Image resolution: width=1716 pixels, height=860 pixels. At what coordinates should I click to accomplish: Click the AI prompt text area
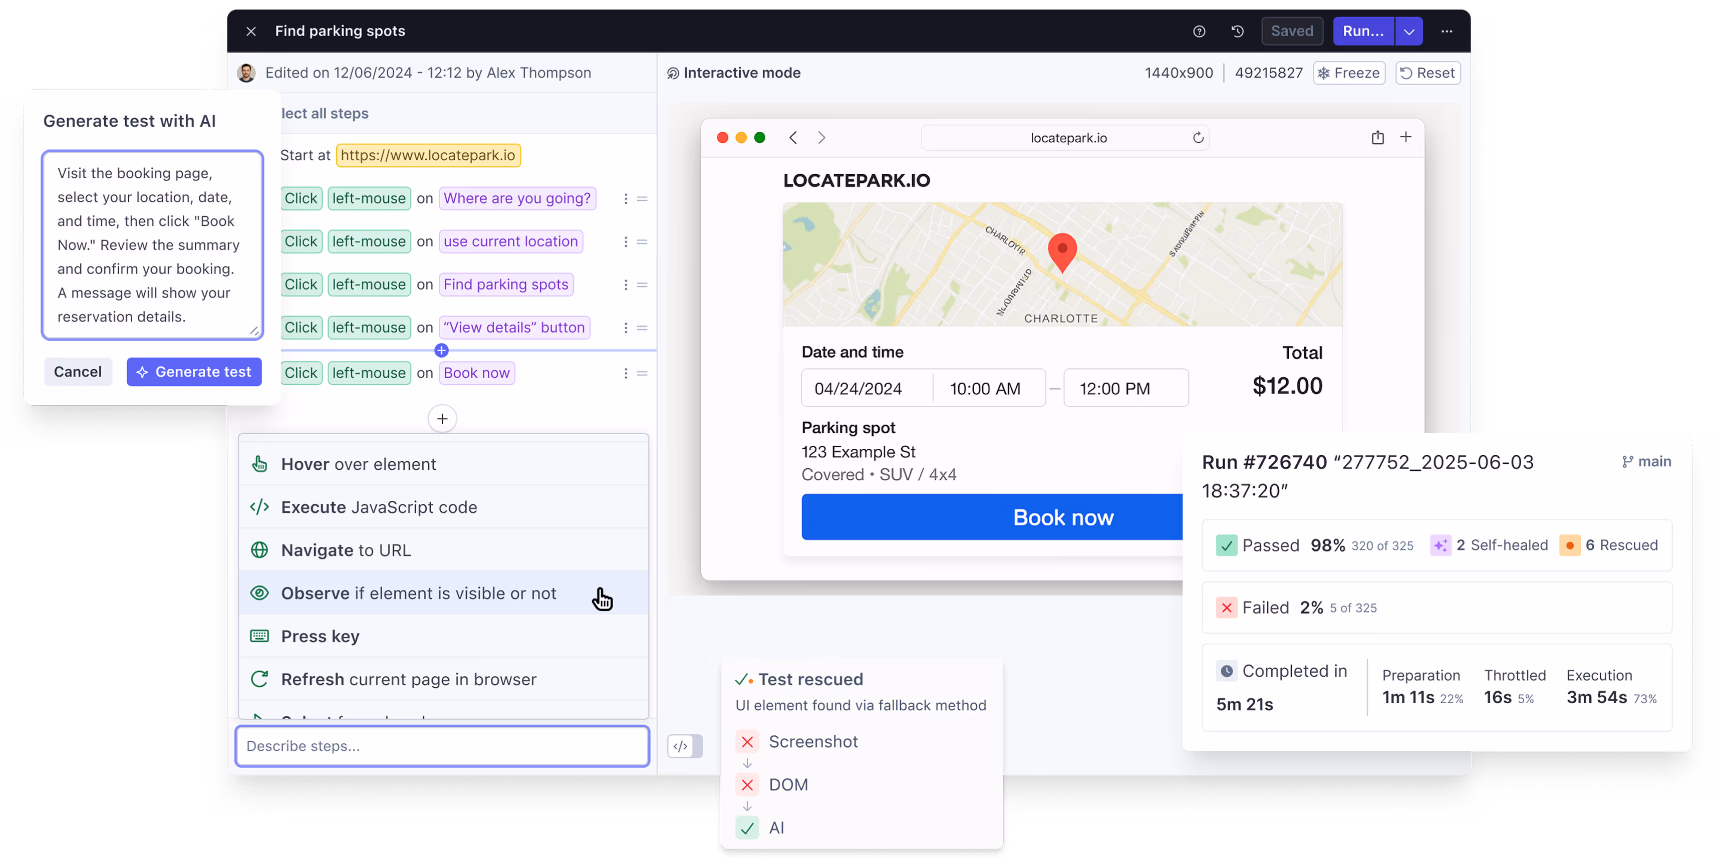coord(153,245)
